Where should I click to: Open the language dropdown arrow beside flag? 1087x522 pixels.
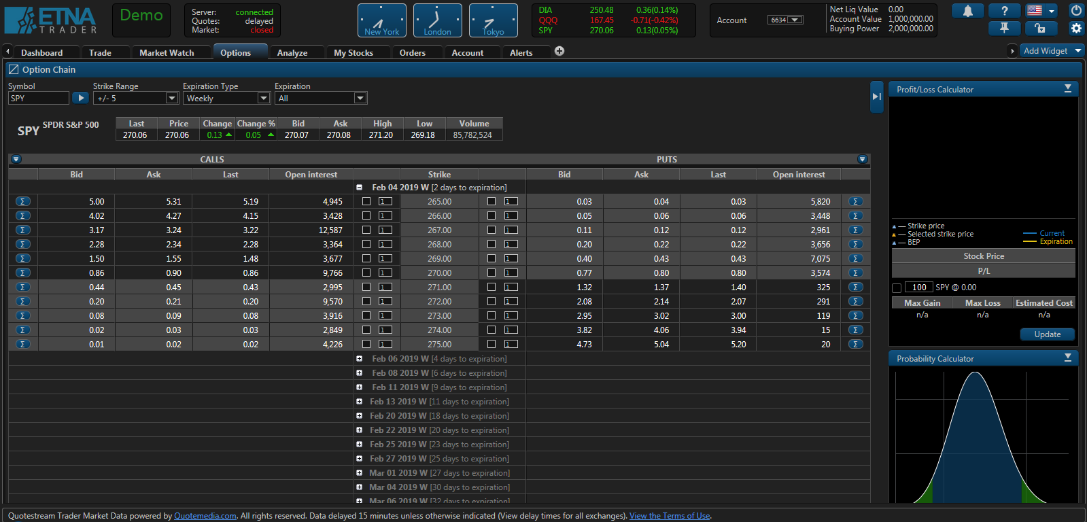tap(1052, 11)
